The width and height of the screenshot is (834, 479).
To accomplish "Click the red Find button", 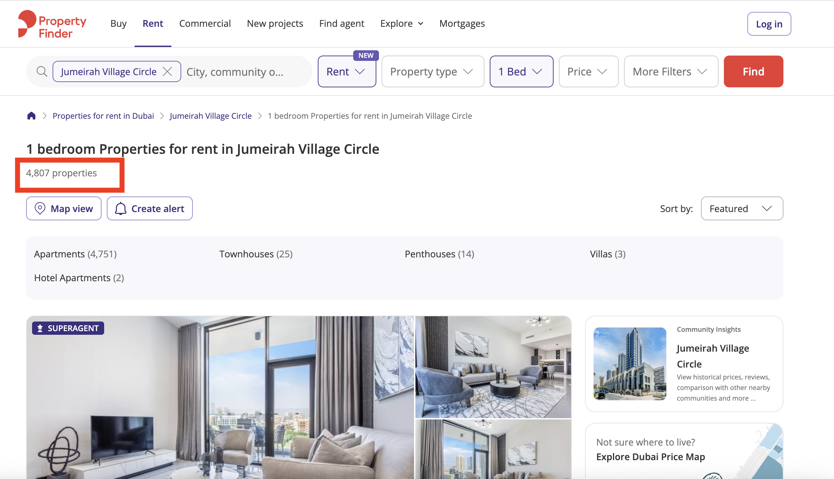I will 753,71.
